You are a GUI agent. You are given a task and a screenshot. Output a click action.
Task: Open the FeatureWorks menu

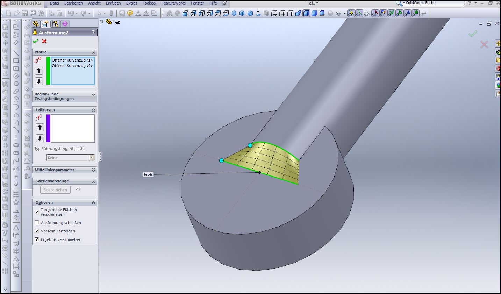tap(173, 3)
